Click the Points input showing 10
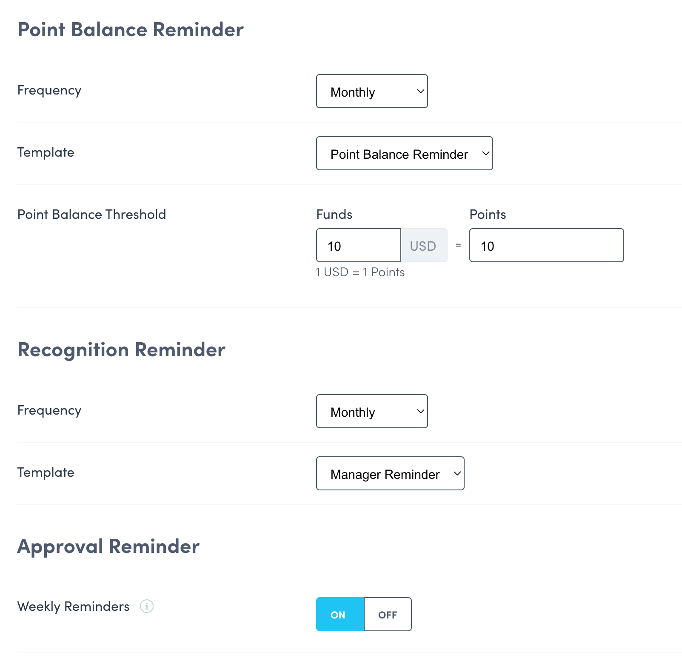 click(546, 245)
